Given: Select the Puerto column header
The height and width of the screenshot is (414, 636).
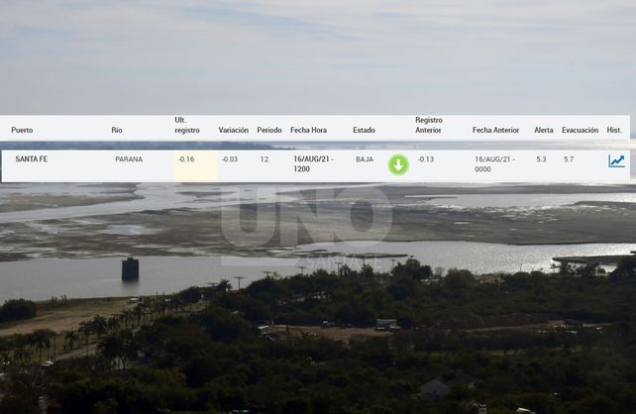Looking at the screenshot, I should (x=22, y=130).
